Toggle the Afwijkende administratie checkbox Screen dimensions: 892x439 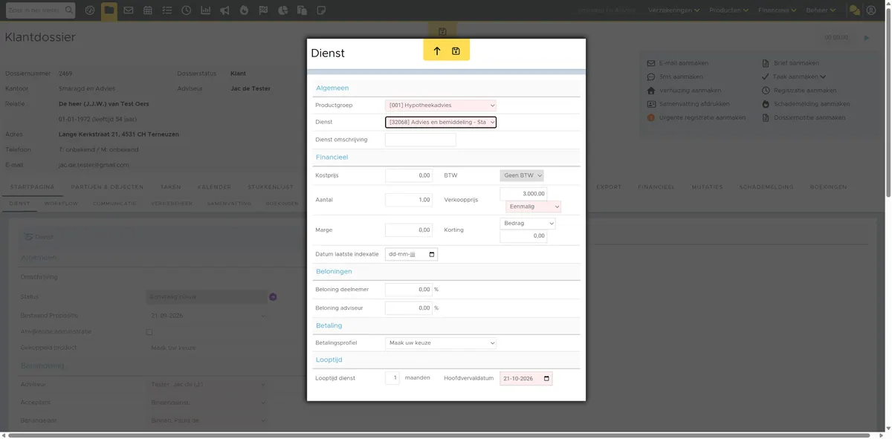pos(149,332)
